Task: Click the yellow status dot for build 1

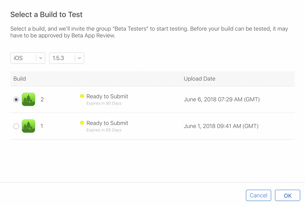Action: [82, 123]
